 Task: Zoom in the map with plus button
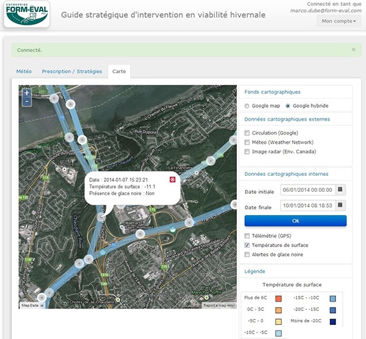27,93
